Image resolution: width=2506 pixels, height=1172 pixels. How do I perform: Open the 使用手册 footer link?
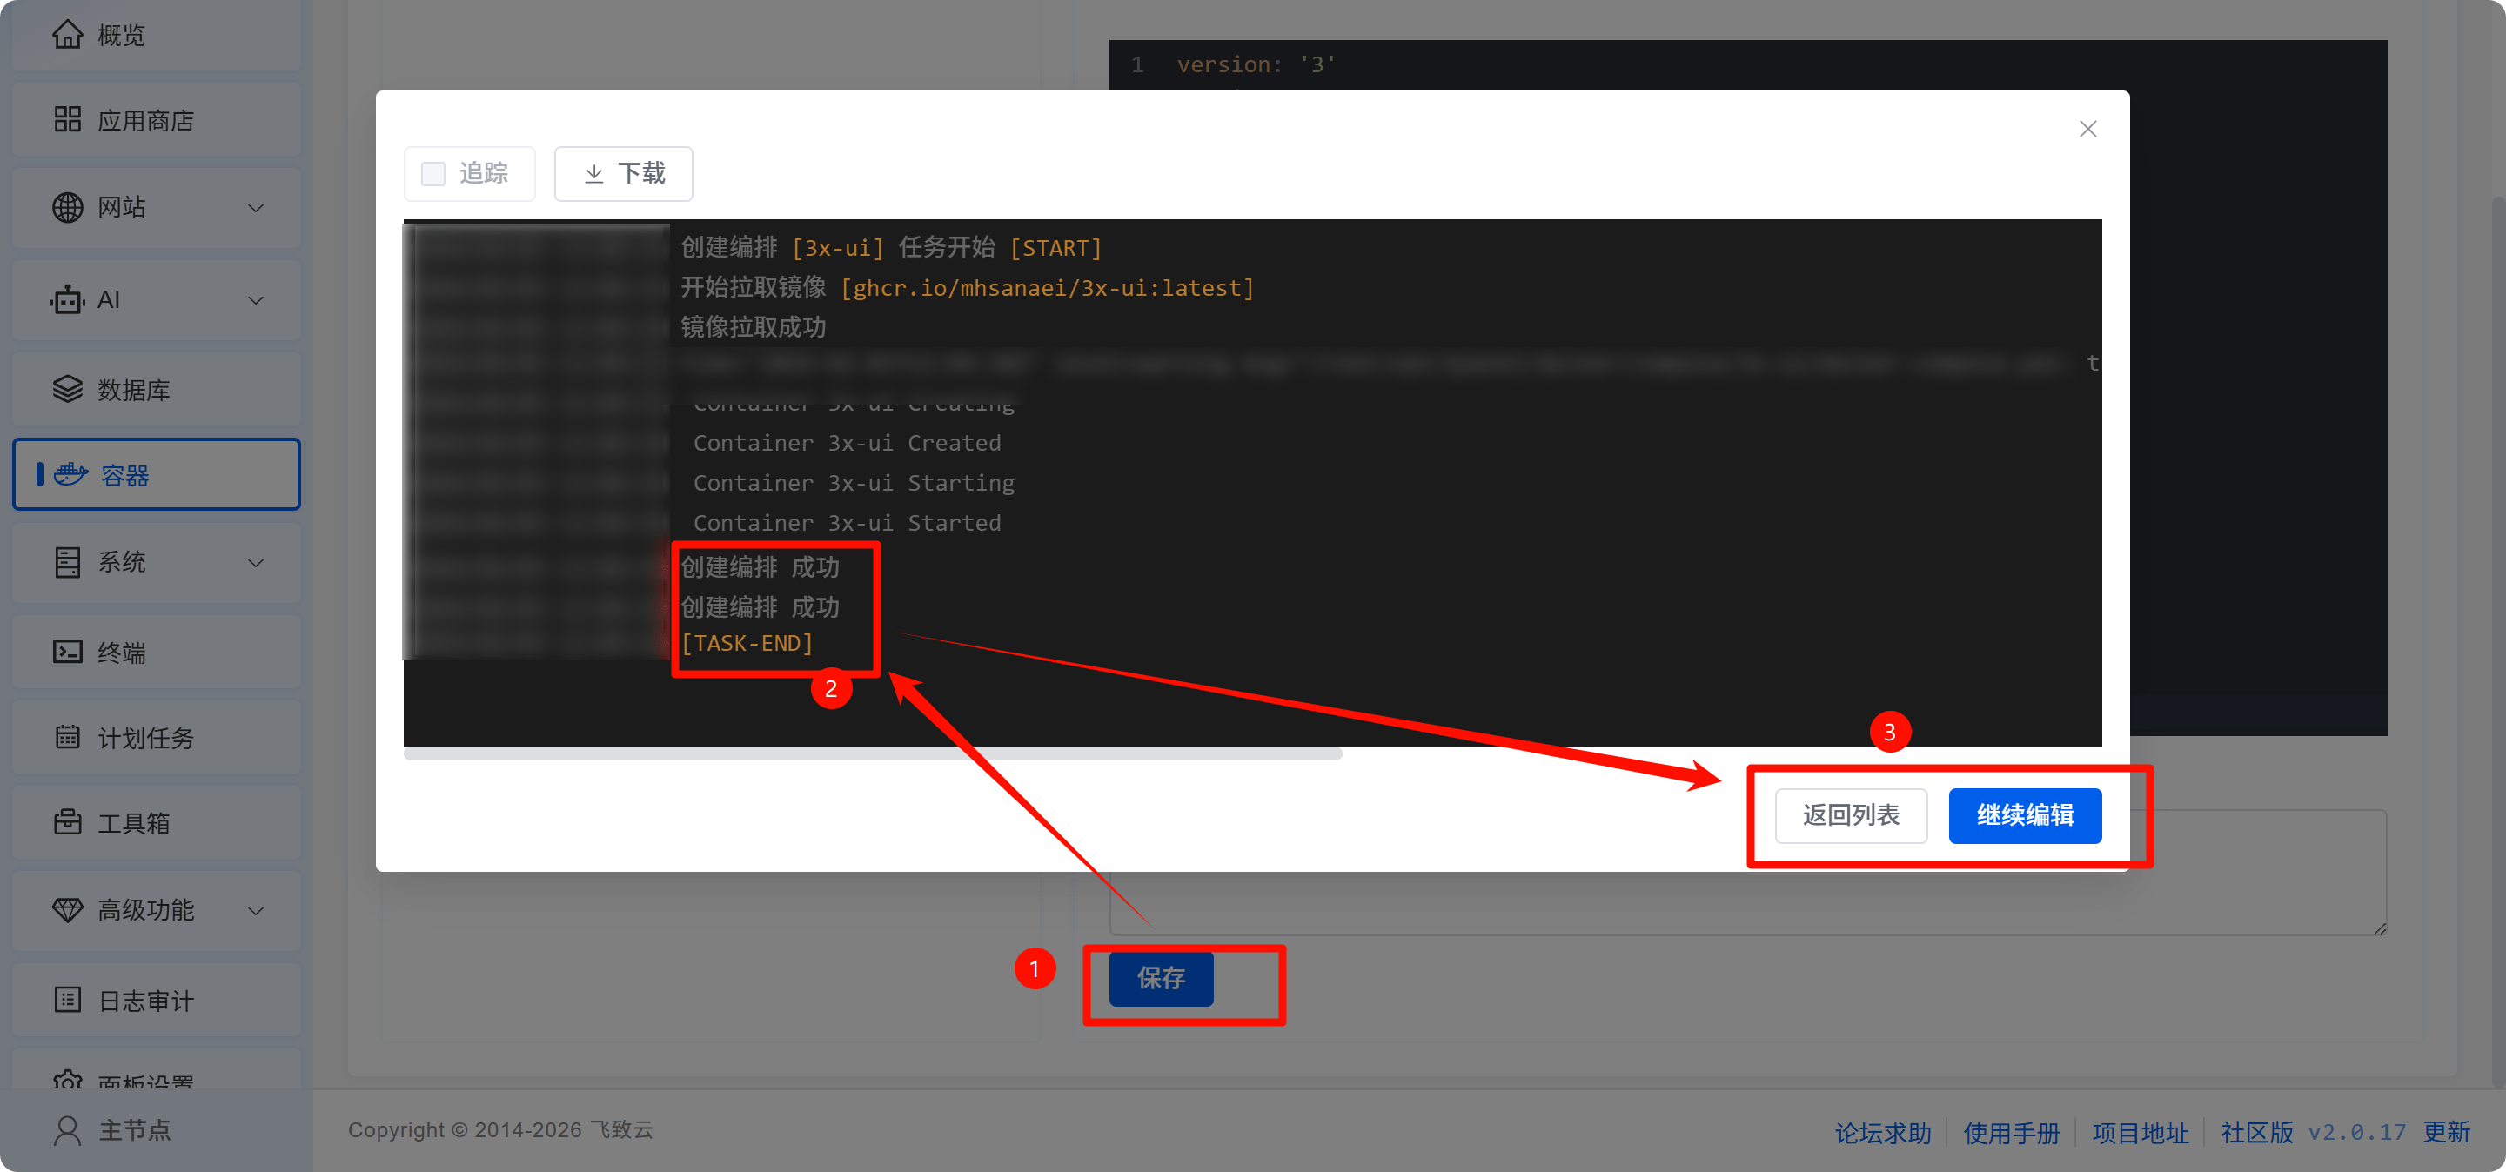[x=2011, y=1132]
